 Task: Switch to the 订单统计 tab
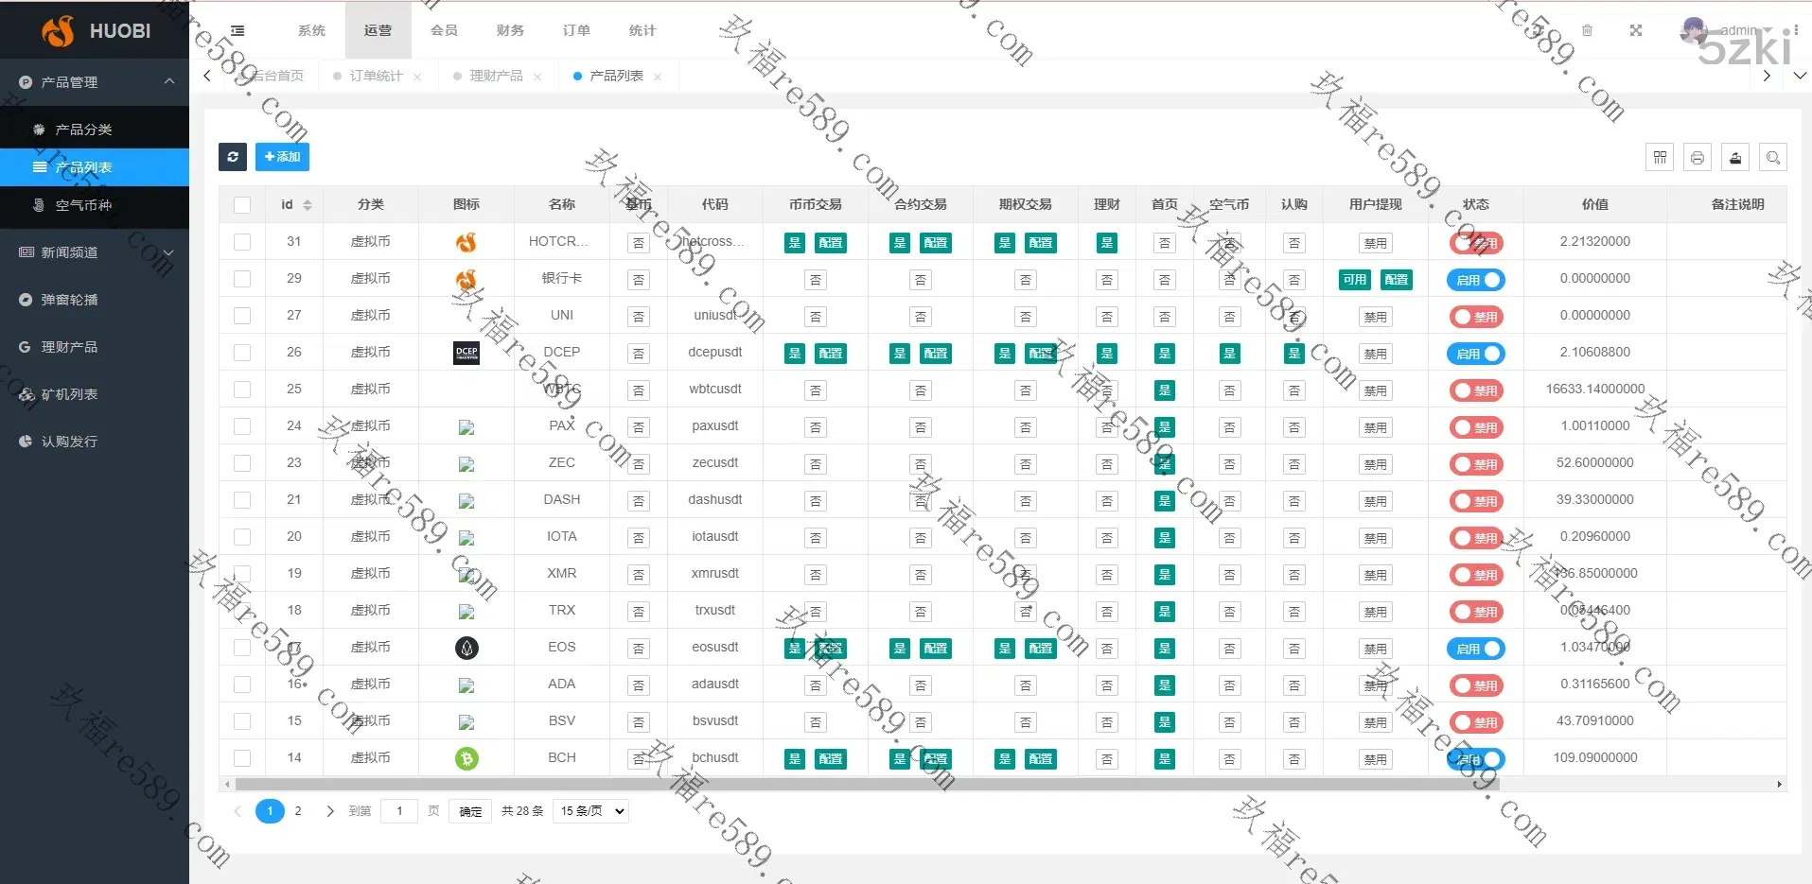pos(376,76)
